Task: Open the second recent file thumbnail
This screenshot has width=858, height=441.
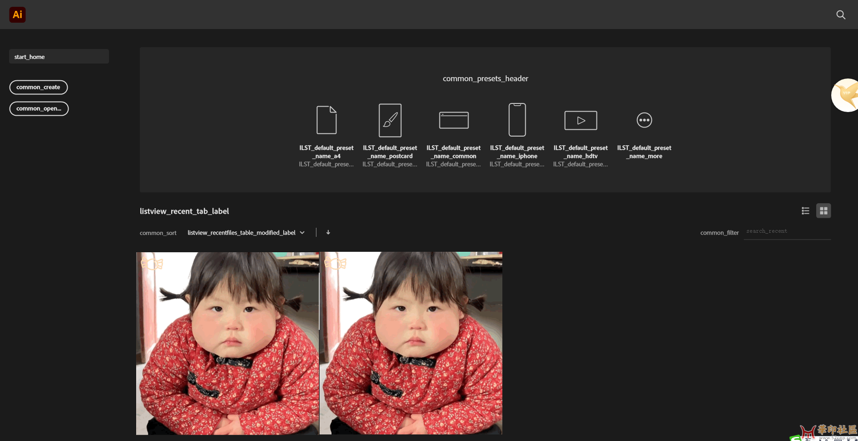Action: pyautogui.click(x=411, y=343)
